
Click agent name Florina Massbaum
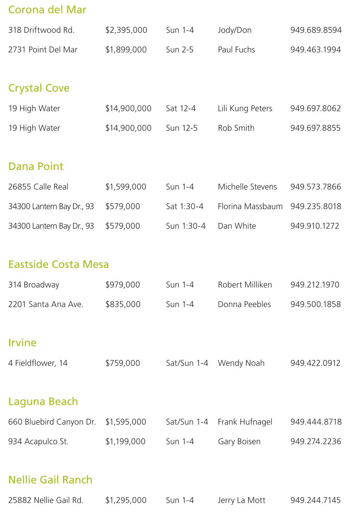pos(250,206)
